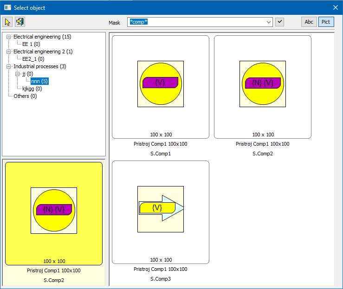The width and height of the screenshot is (343, 289).
Task: Click the exit door icon in toolbar
Action: [19, 22]
